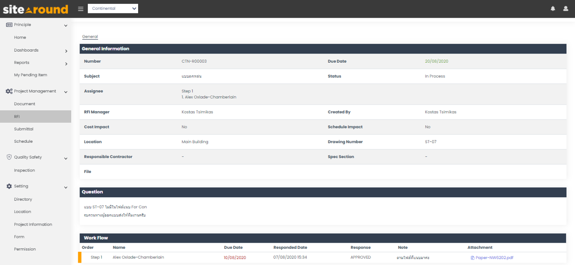The image size is (575, 265).
Task: Collapse the Quality Safety section chevron
Action: tap(66, 158)
